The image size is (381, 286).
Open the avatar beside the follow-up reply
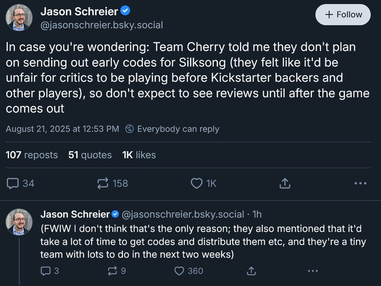(19, 223)
